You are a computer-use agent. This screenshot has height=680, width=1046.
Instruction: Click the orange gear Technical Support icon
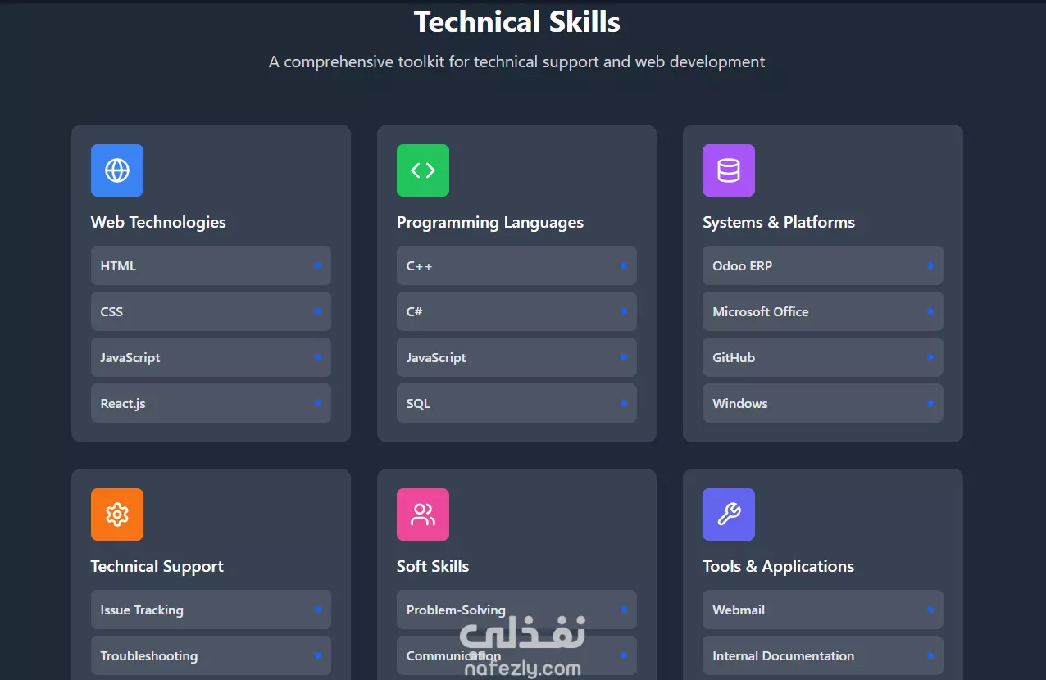tap(117, 515)
